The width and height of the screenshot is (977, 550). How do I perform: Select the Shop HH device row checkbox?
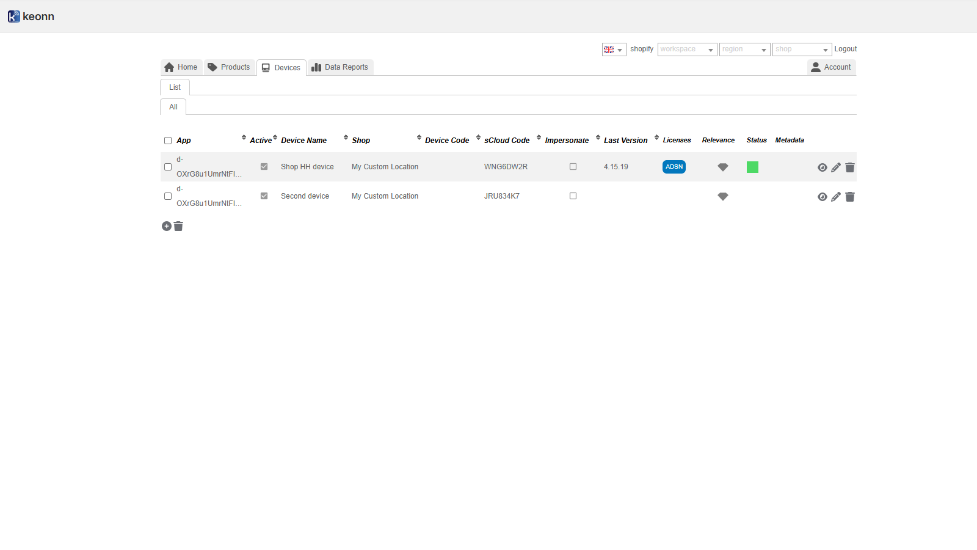click(x=168, y=167)
